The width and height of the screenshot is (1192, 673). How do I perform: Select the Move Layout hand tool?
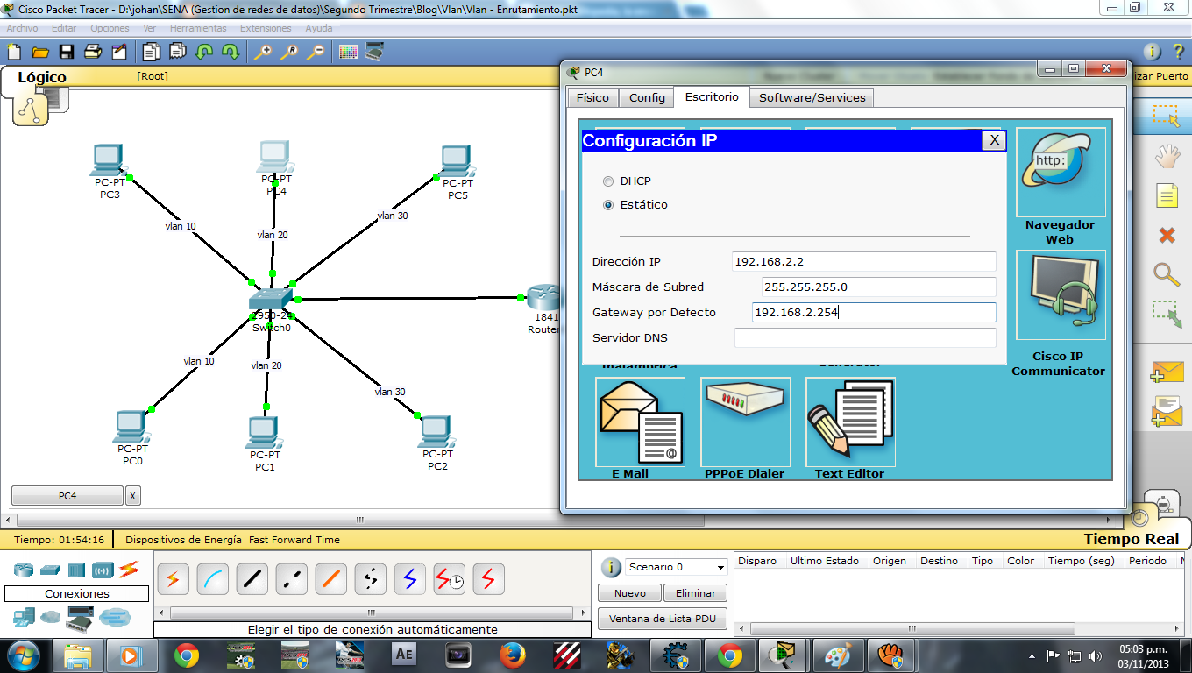(x=1167, y=156)
